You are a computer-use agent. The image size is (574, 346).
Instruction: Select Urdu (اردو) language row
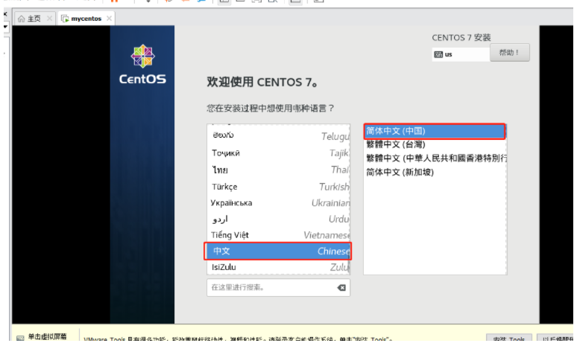278,219
